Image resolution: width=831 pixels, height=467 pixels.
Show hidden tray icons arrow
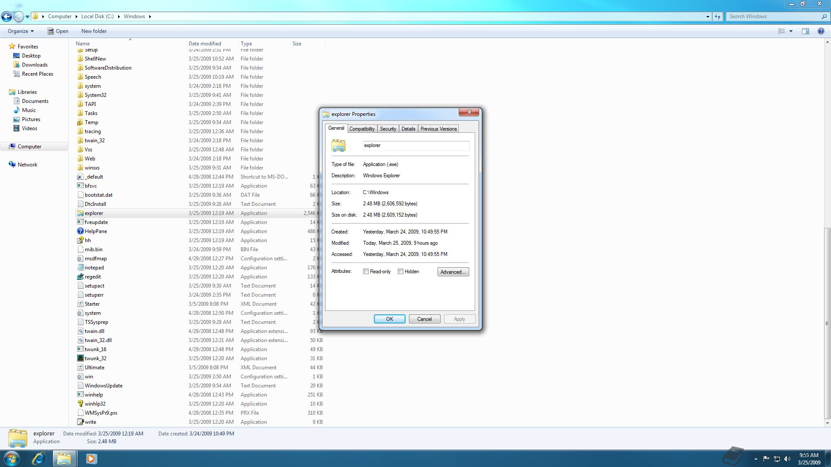point(756,459)
